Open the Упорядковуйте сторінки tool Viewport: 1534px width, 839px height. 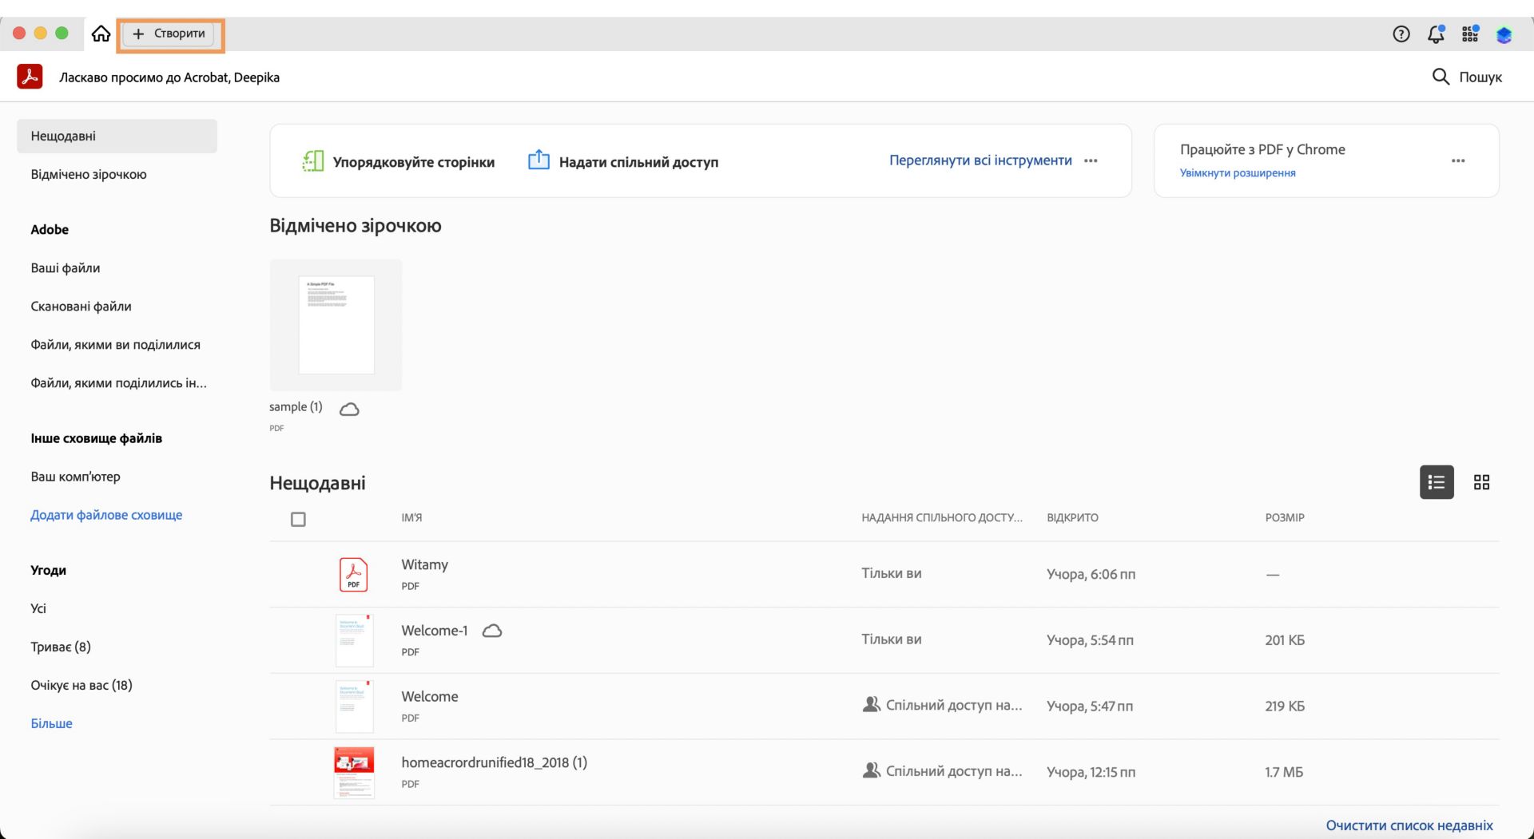[x=399, y=161]
